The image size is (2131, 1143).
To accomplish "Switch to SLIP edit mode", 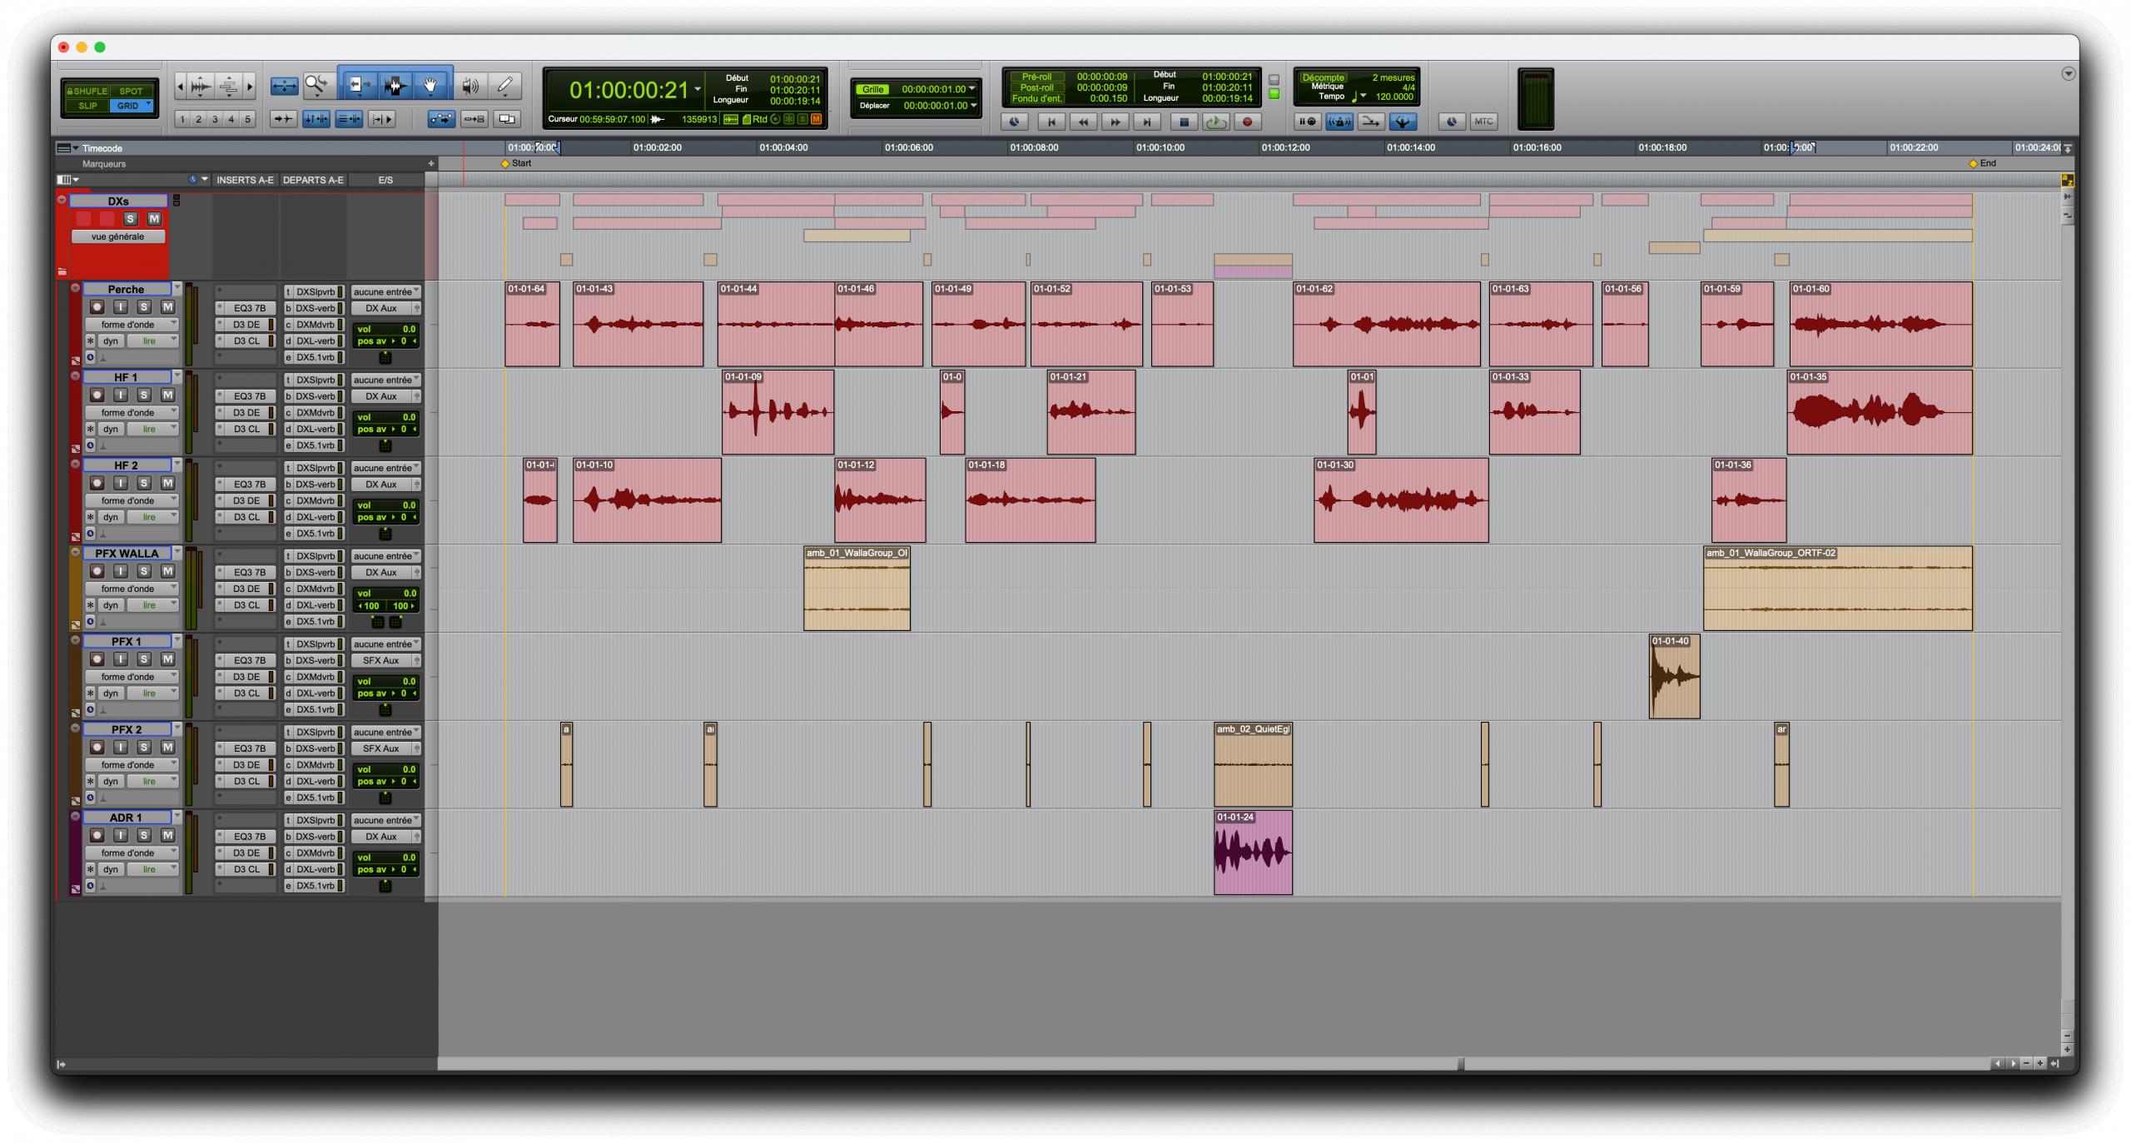I will 87,106.
